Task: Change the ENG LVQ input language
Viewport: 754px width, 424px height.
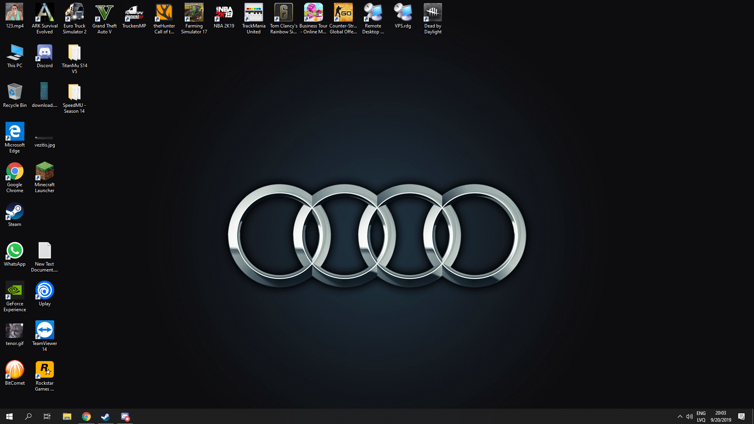Action: tap(701, 417)
